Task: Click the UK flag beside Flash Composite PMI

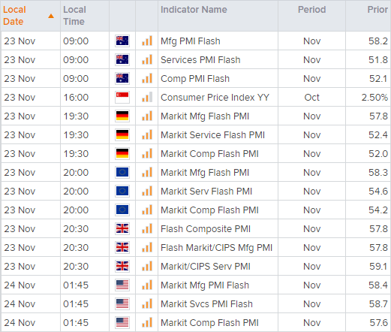Action: [122, 228]
